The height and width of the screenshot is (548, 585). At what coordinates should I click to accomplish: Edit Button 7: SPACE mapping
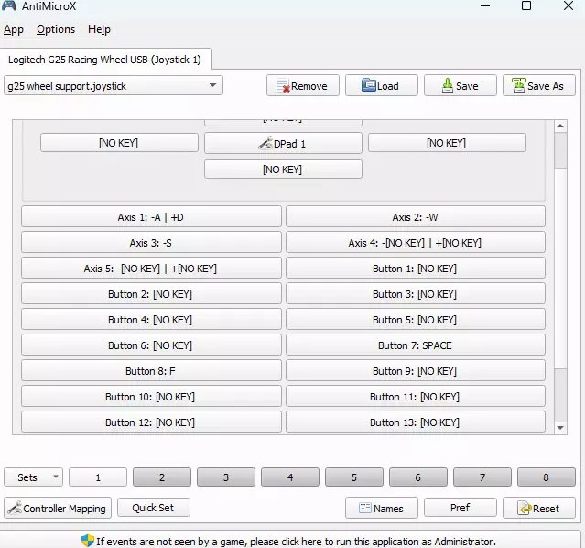click(x=416, y=345)
